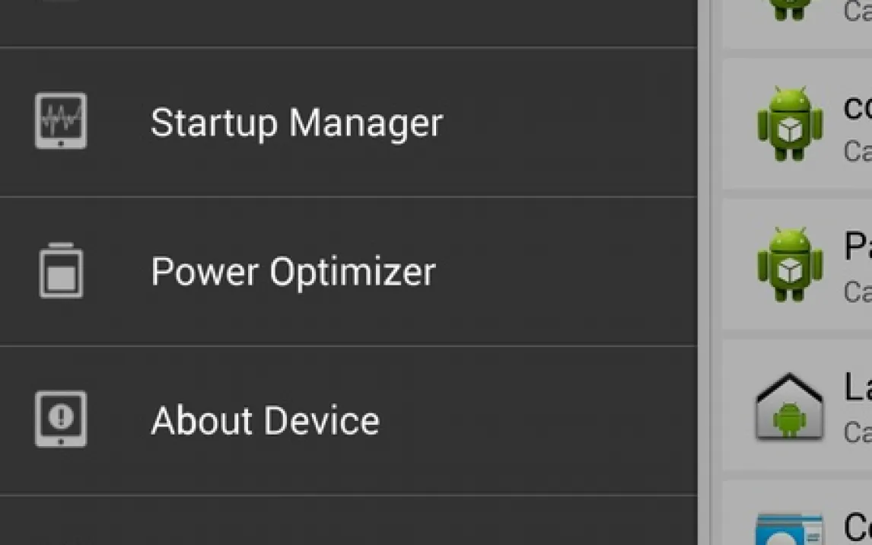Screen dimensions: 872x545
Task: Click the "Ca" text of the topmost app
Action: (x=858, y=11)
